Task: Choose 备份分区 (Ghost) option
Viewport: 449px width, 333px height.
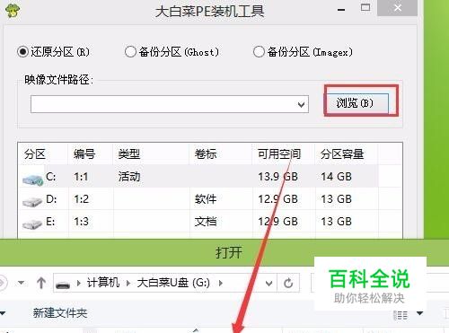Action: click(172, 52)
